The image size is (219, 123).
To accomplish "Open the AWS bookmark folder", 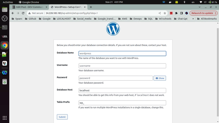I will pyautogui.click(x=123, y=19).
